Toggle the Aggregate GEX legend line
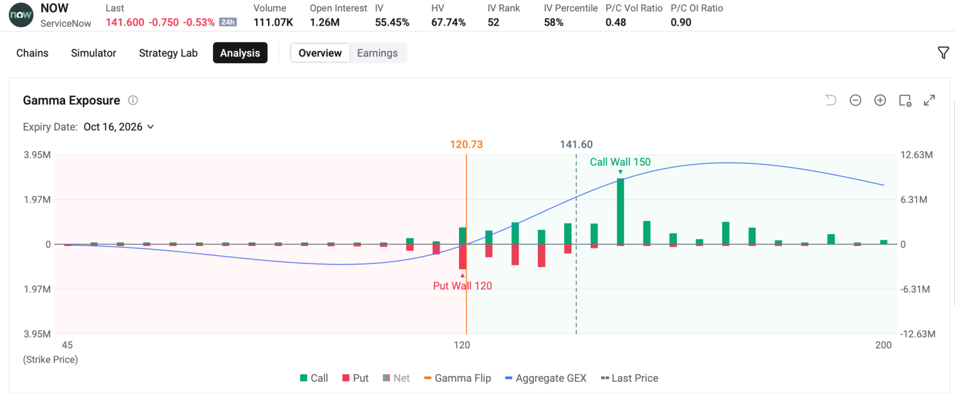This screenshot has width=955, height=398. [x=546, y=378]
